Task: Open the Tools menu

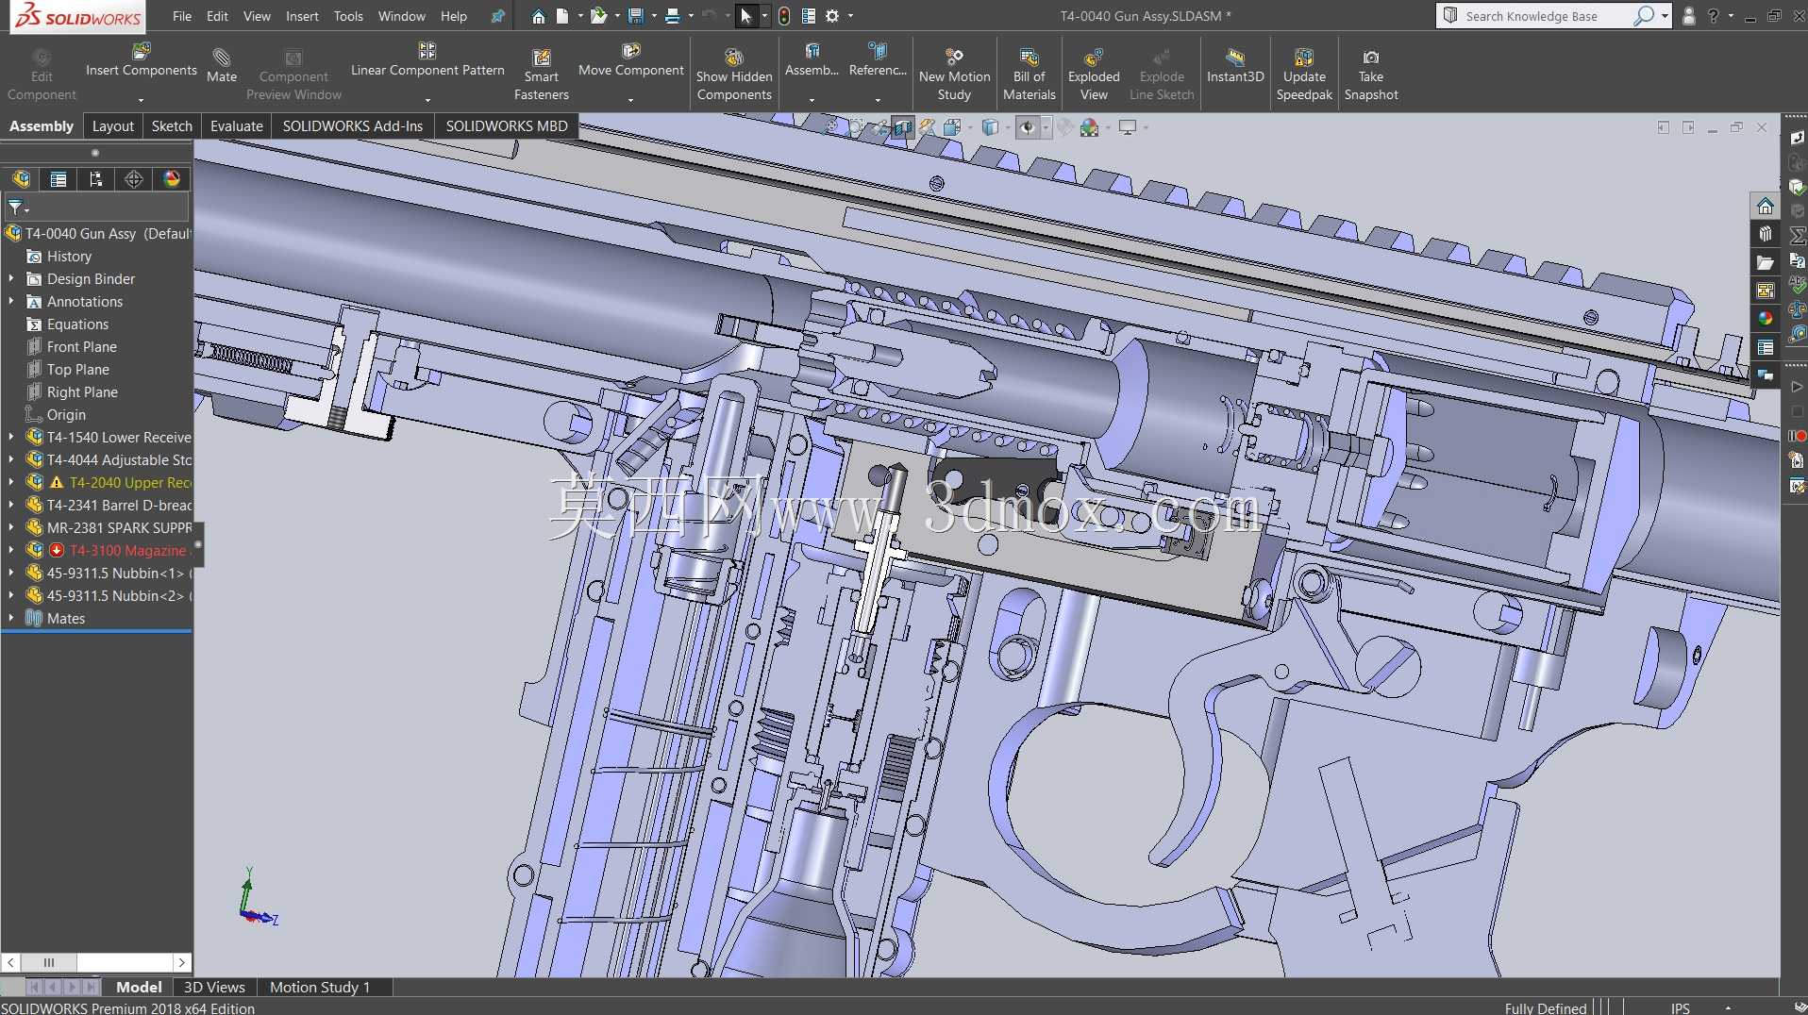Action: 348,16
